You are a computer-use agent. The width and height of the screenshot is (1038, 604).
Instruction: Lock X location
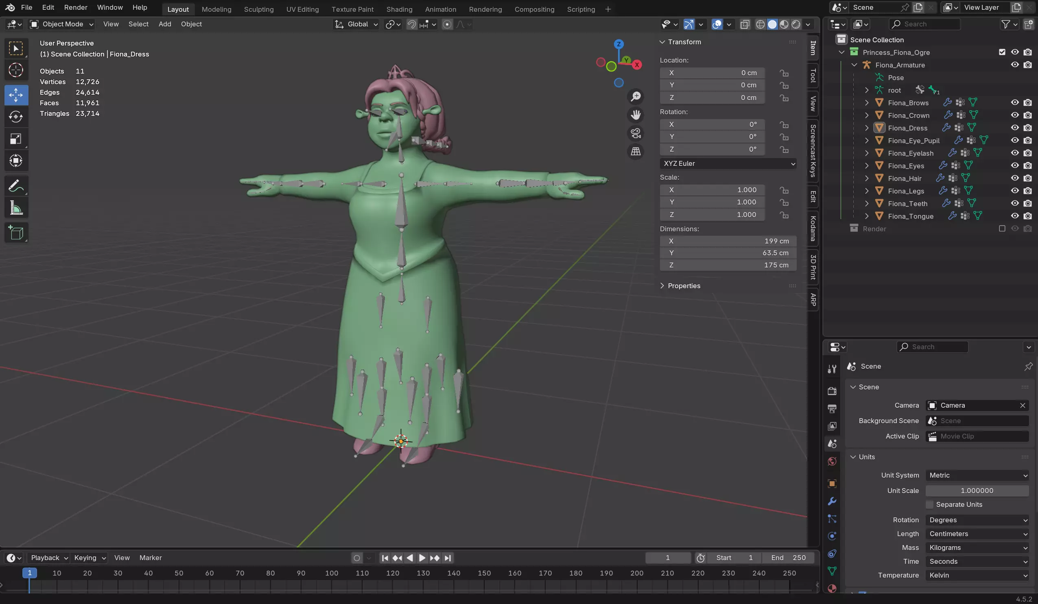pos(784,73)
